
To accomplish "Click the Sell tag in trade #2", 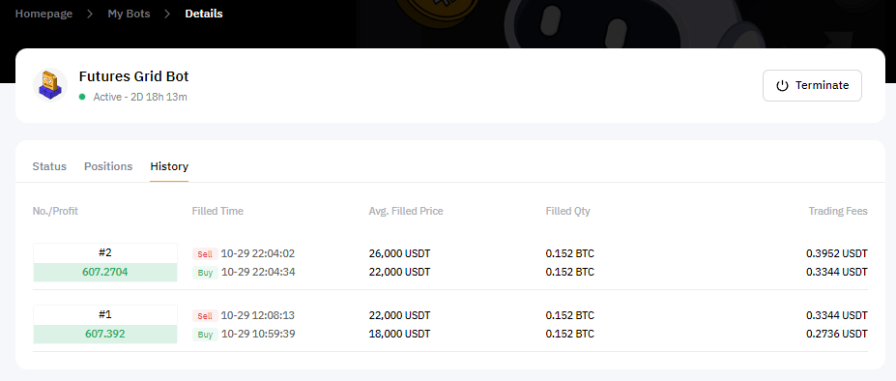I will click(x=205, y=254).
